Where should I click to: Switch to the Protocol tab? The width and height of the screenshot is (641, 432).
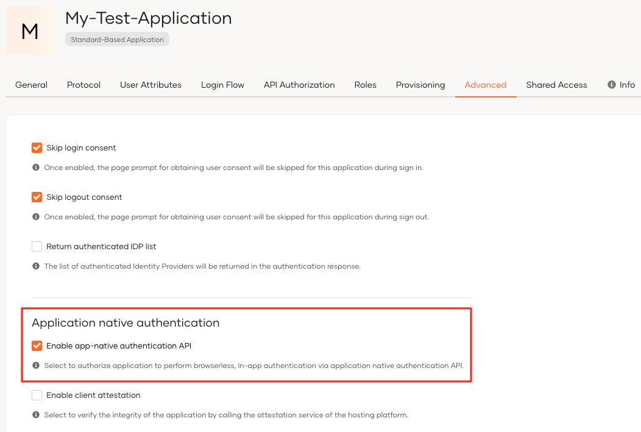83,85
